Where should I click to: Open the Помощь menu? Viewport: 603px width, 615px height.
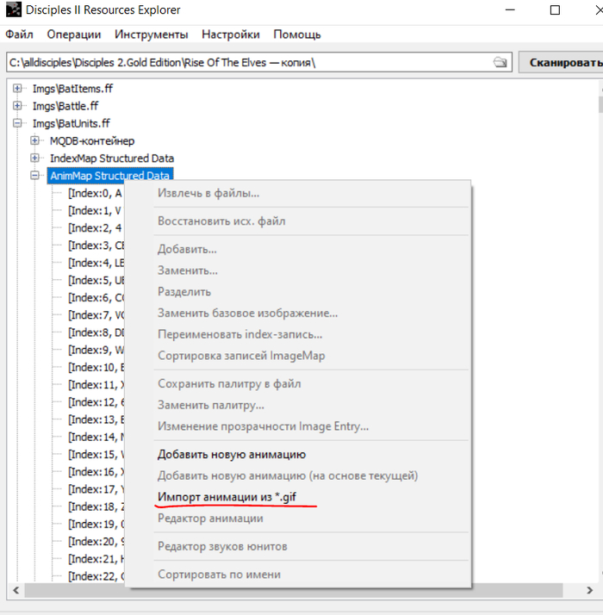click(x=297, y=34)
